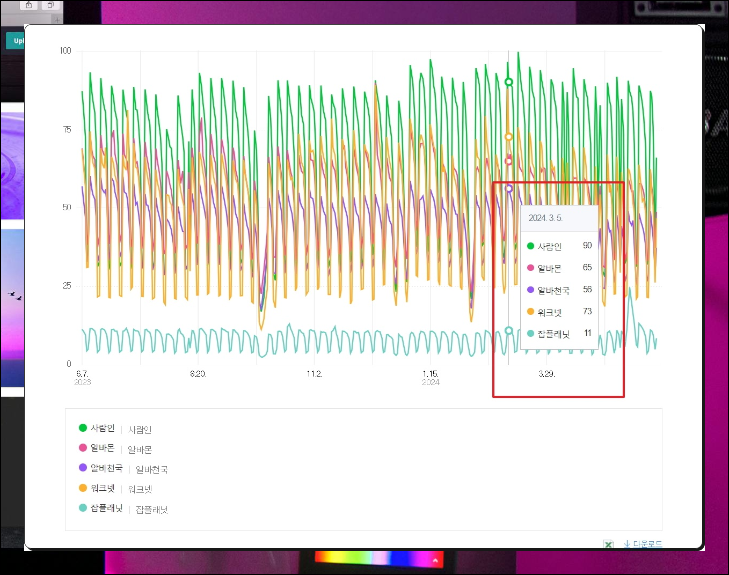Click the green 사람인 marker on the hover line
Screen dimensions: 729x575
click(509, 82)
